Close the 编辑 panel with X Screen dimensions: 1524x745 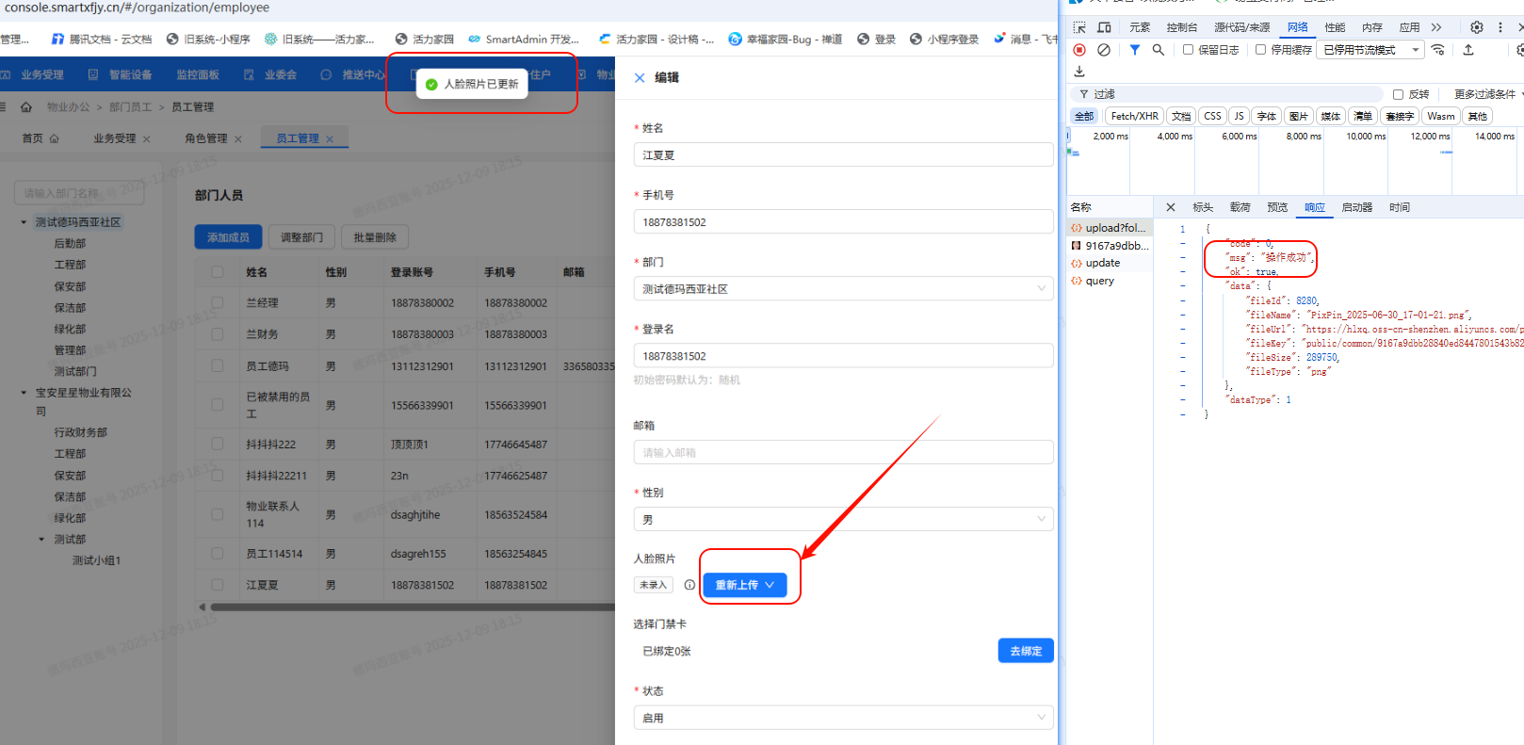640,78
